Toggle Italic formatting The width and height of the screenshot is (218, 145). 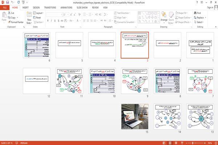pyautogui.click(x=51, y=21)
